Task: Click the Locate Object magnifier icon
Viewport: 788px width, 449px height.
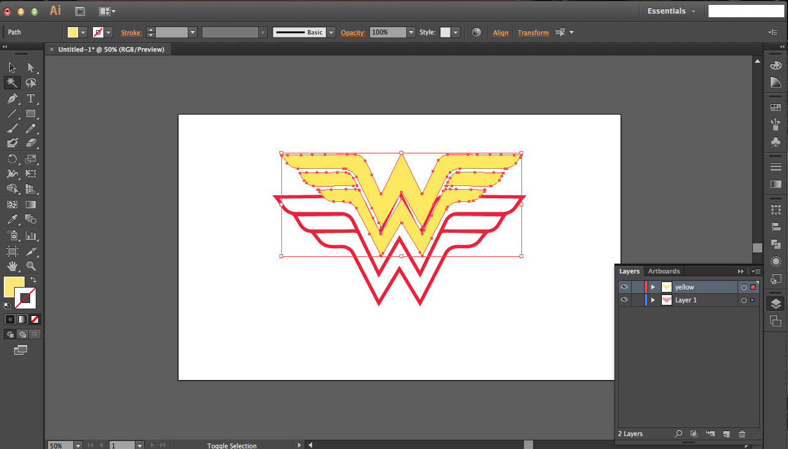Action: point(678,434)
